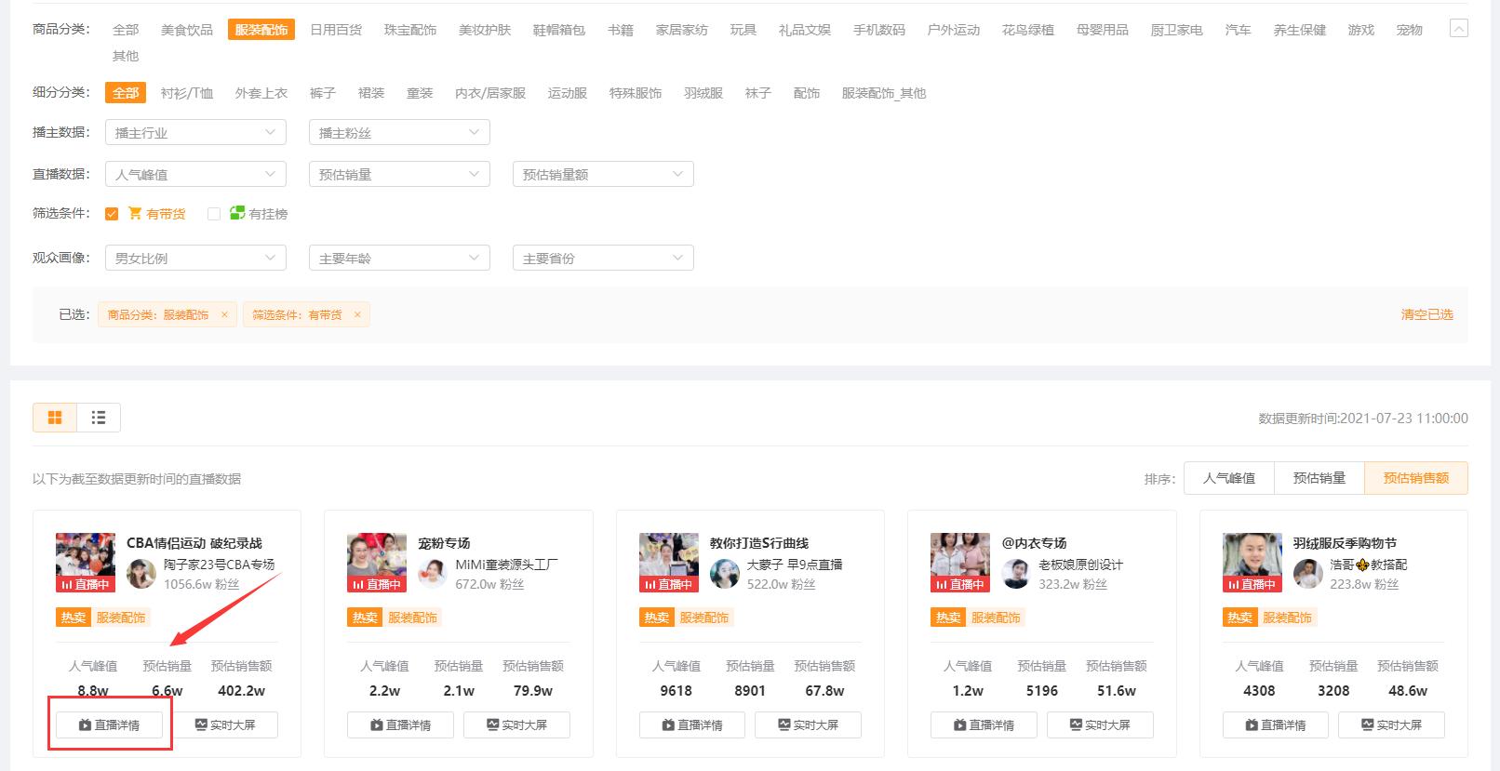Viewport: 1500px width, 771px height.
Task: Click the 羽绒服反季购物节 live thumbnail
Action: (x=1252, y=563)
